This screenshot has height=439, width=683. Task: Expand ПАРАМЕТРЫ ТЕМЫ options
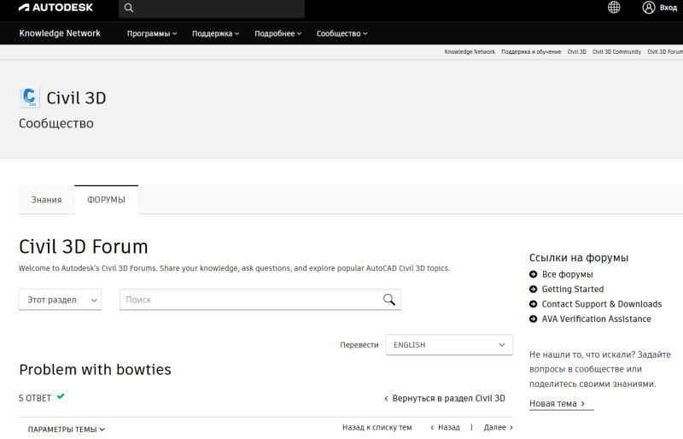tap(67, 430)
